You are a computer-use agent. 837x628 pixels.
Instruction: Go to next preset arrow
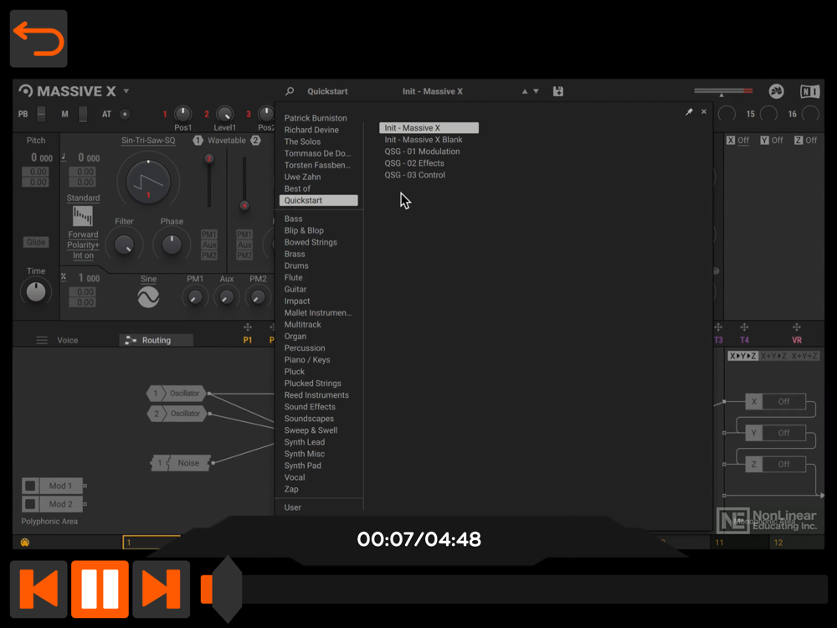coord(536,91)
